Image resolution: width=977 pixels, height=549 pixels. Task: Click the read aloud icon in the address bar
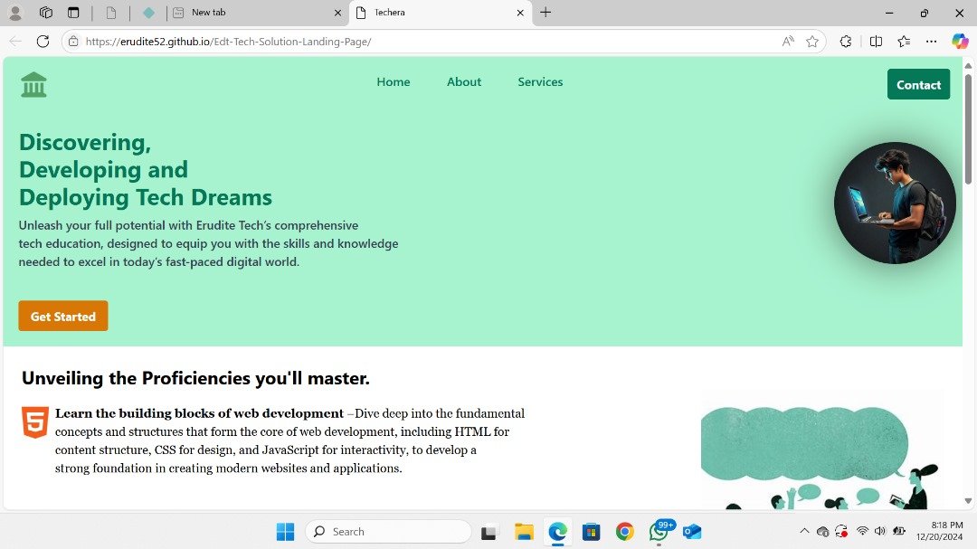point(787,41)
